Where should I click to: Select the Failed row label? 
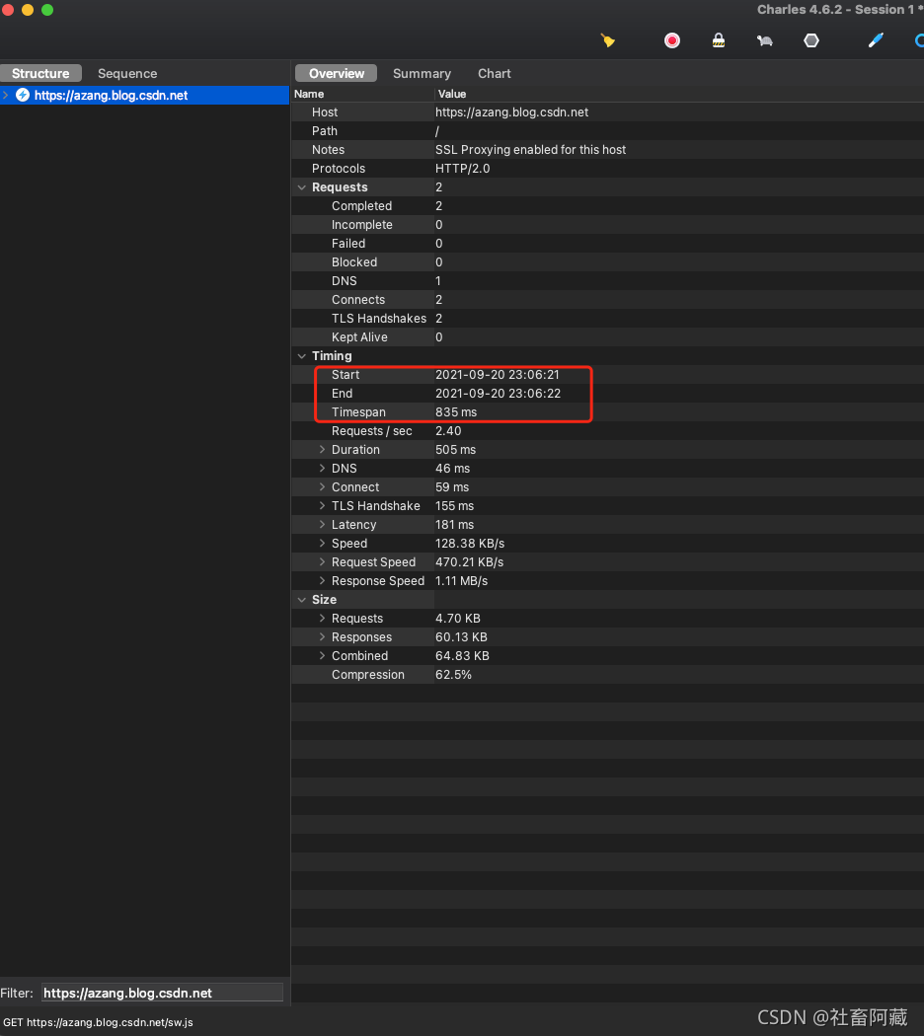tap(348, 244)
